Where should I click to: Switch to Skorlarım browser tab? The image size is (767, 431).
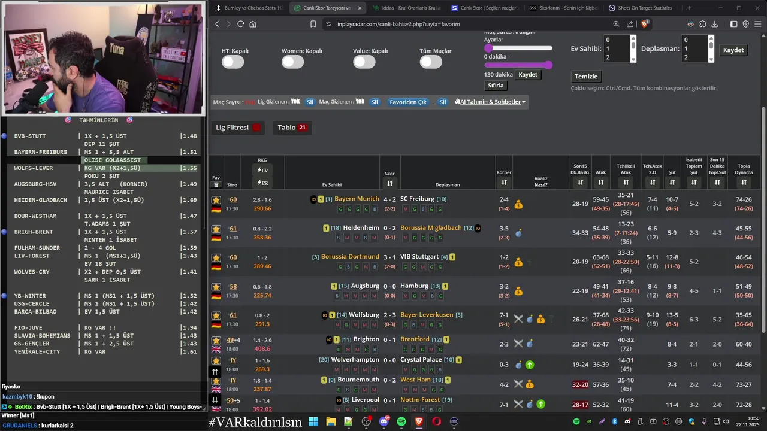coord(564,8)
